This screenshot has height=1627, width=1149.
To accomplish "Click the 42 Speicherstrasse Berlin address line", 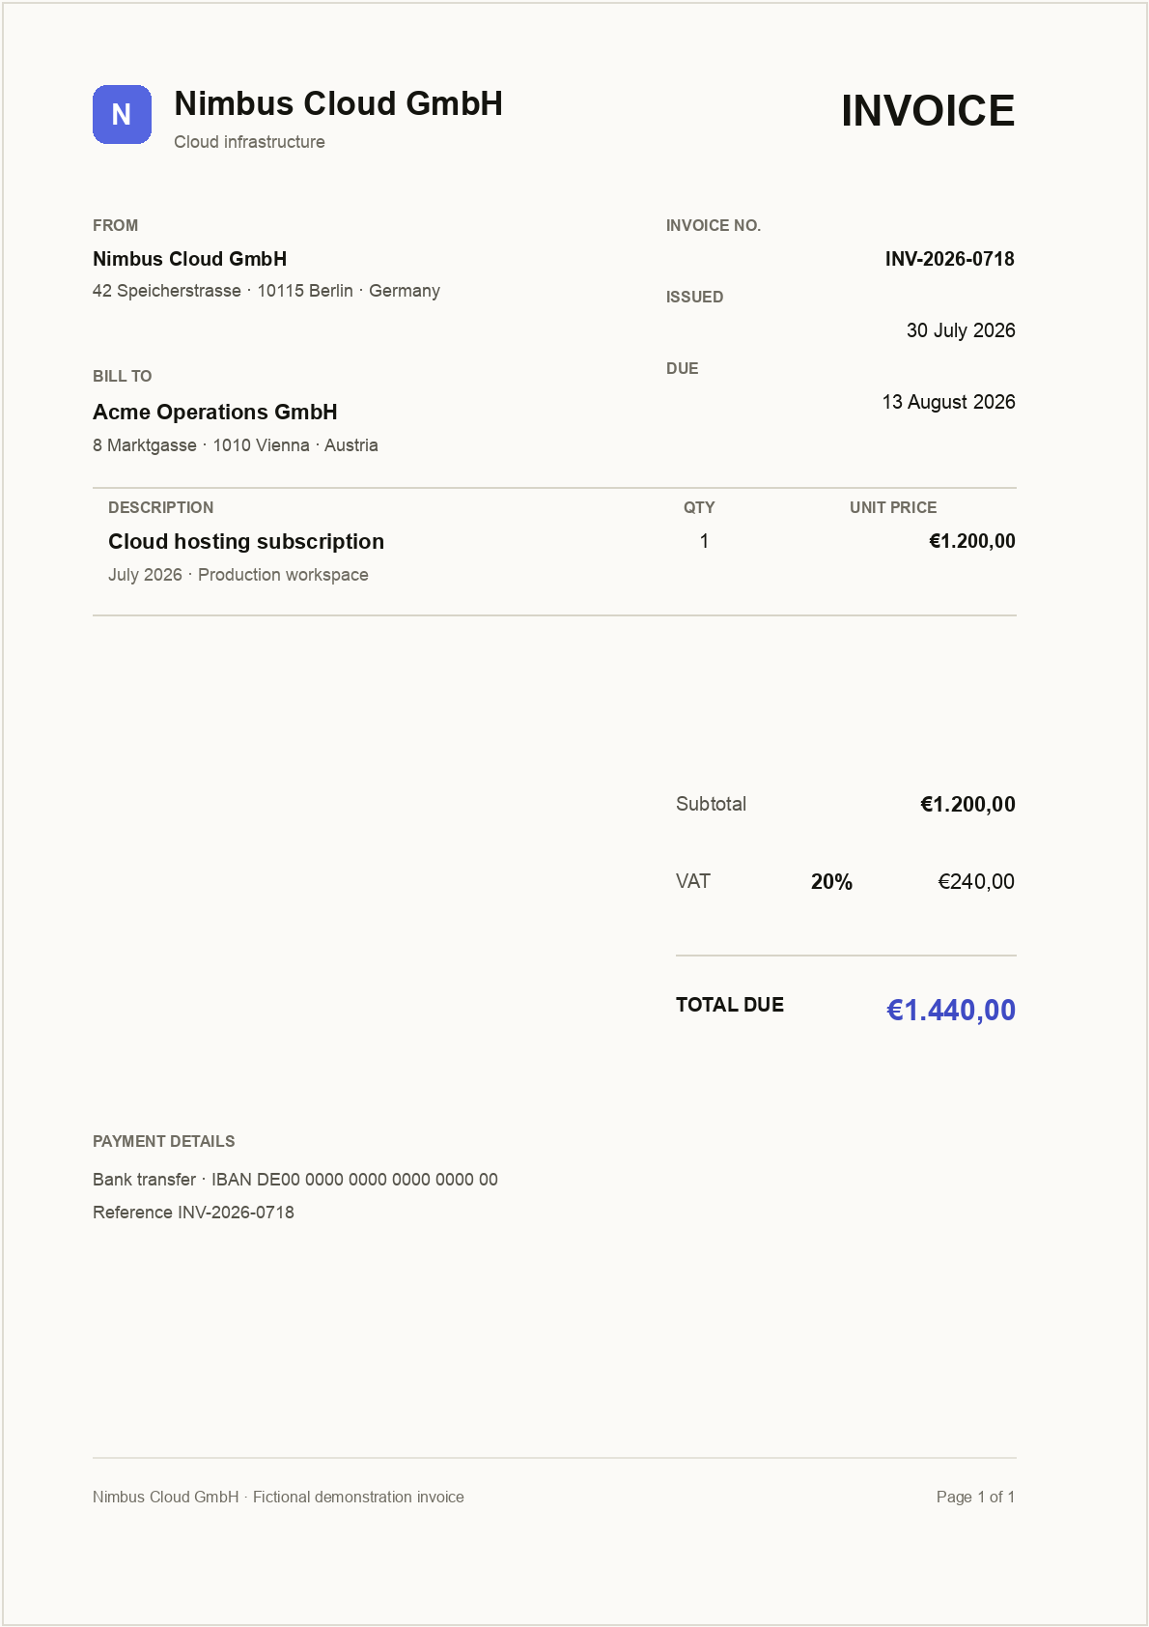I will [266, 291].
